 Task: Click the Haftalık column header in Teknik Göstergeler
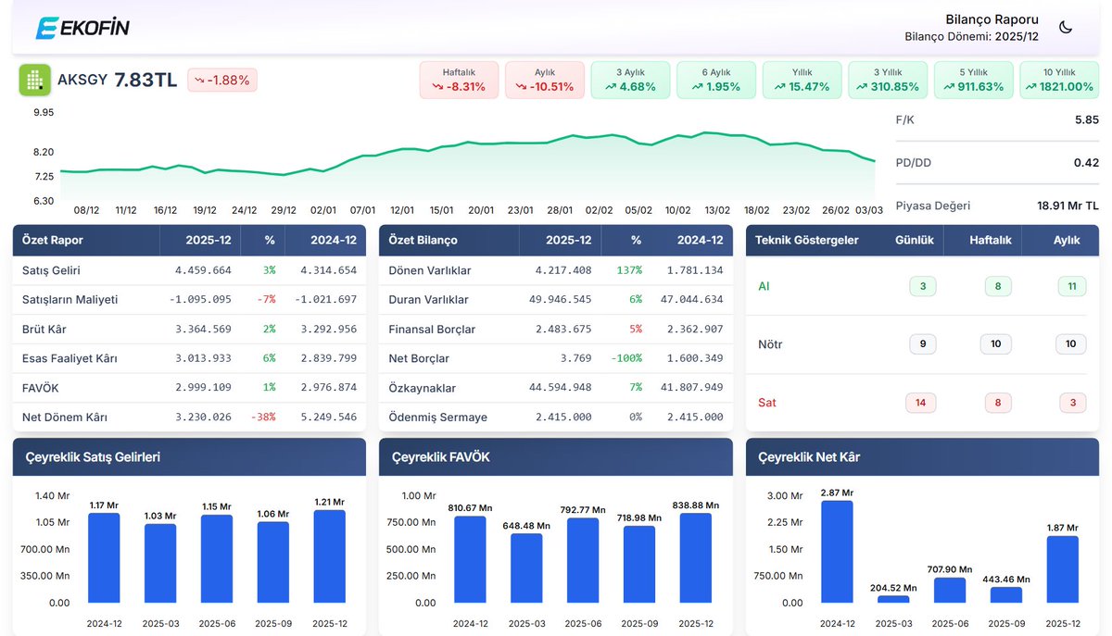click(991, 240)
